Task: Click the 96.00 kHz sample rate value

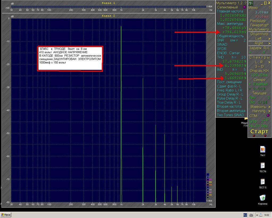Action: click(258, 126)
